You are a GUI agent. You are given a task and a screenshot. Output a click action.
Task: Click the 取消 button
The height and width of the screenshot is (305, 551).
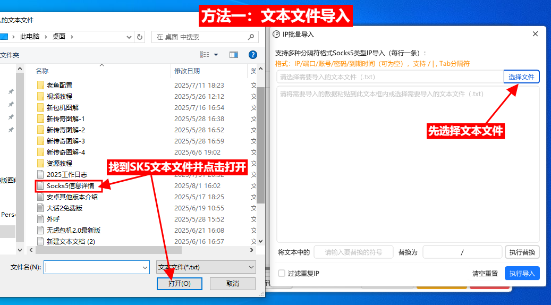(233, 284)
